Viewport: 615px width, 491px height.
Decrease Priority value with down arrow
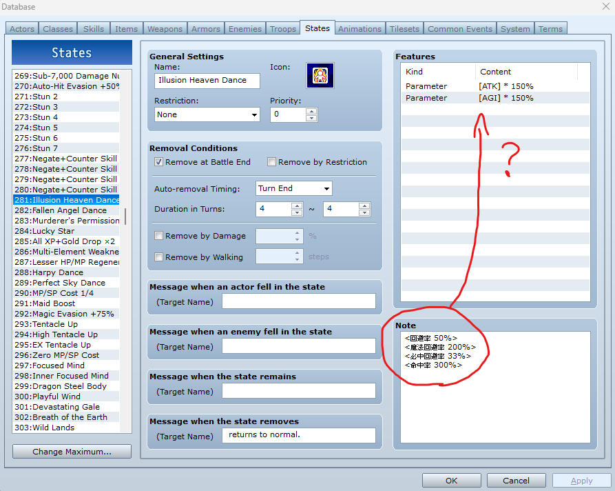[x=311, y=118]
